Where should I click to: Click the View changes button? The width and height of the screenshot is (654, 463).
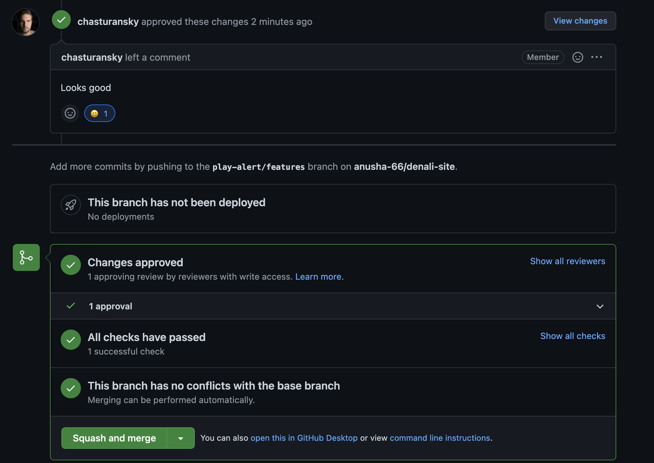pyautogui.click(x=580, y=21)
